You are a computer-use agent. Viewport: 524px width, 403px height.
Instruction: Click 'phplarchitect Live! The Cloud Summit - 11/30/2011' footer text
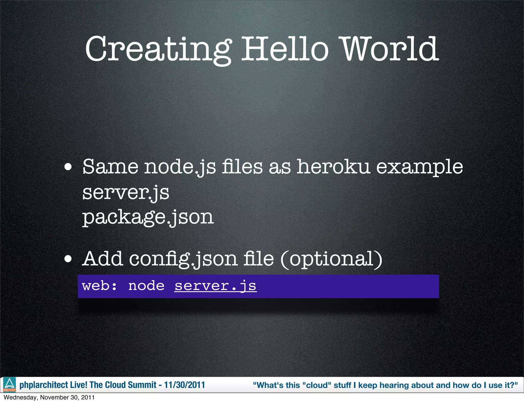112,385
